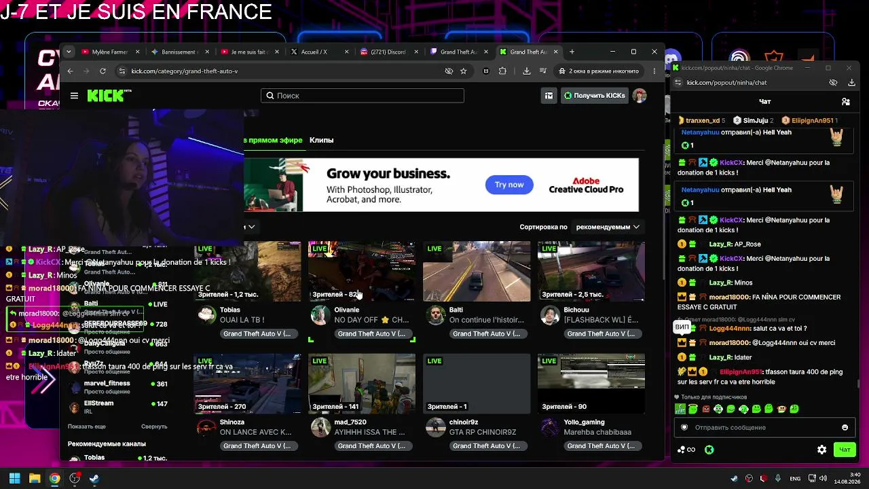Switch to the Bannissement browser tab

coord(180,52)
